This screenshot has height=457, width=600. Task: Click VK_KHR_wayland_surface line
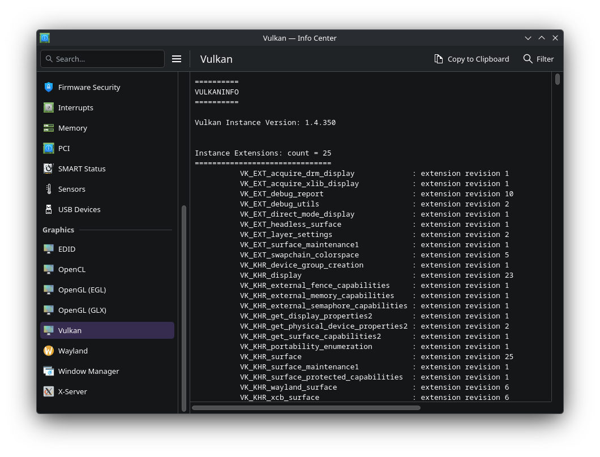[x=374, y=387]
